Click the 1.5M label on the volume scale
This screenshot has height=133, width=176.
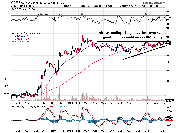tap(7, 79)
